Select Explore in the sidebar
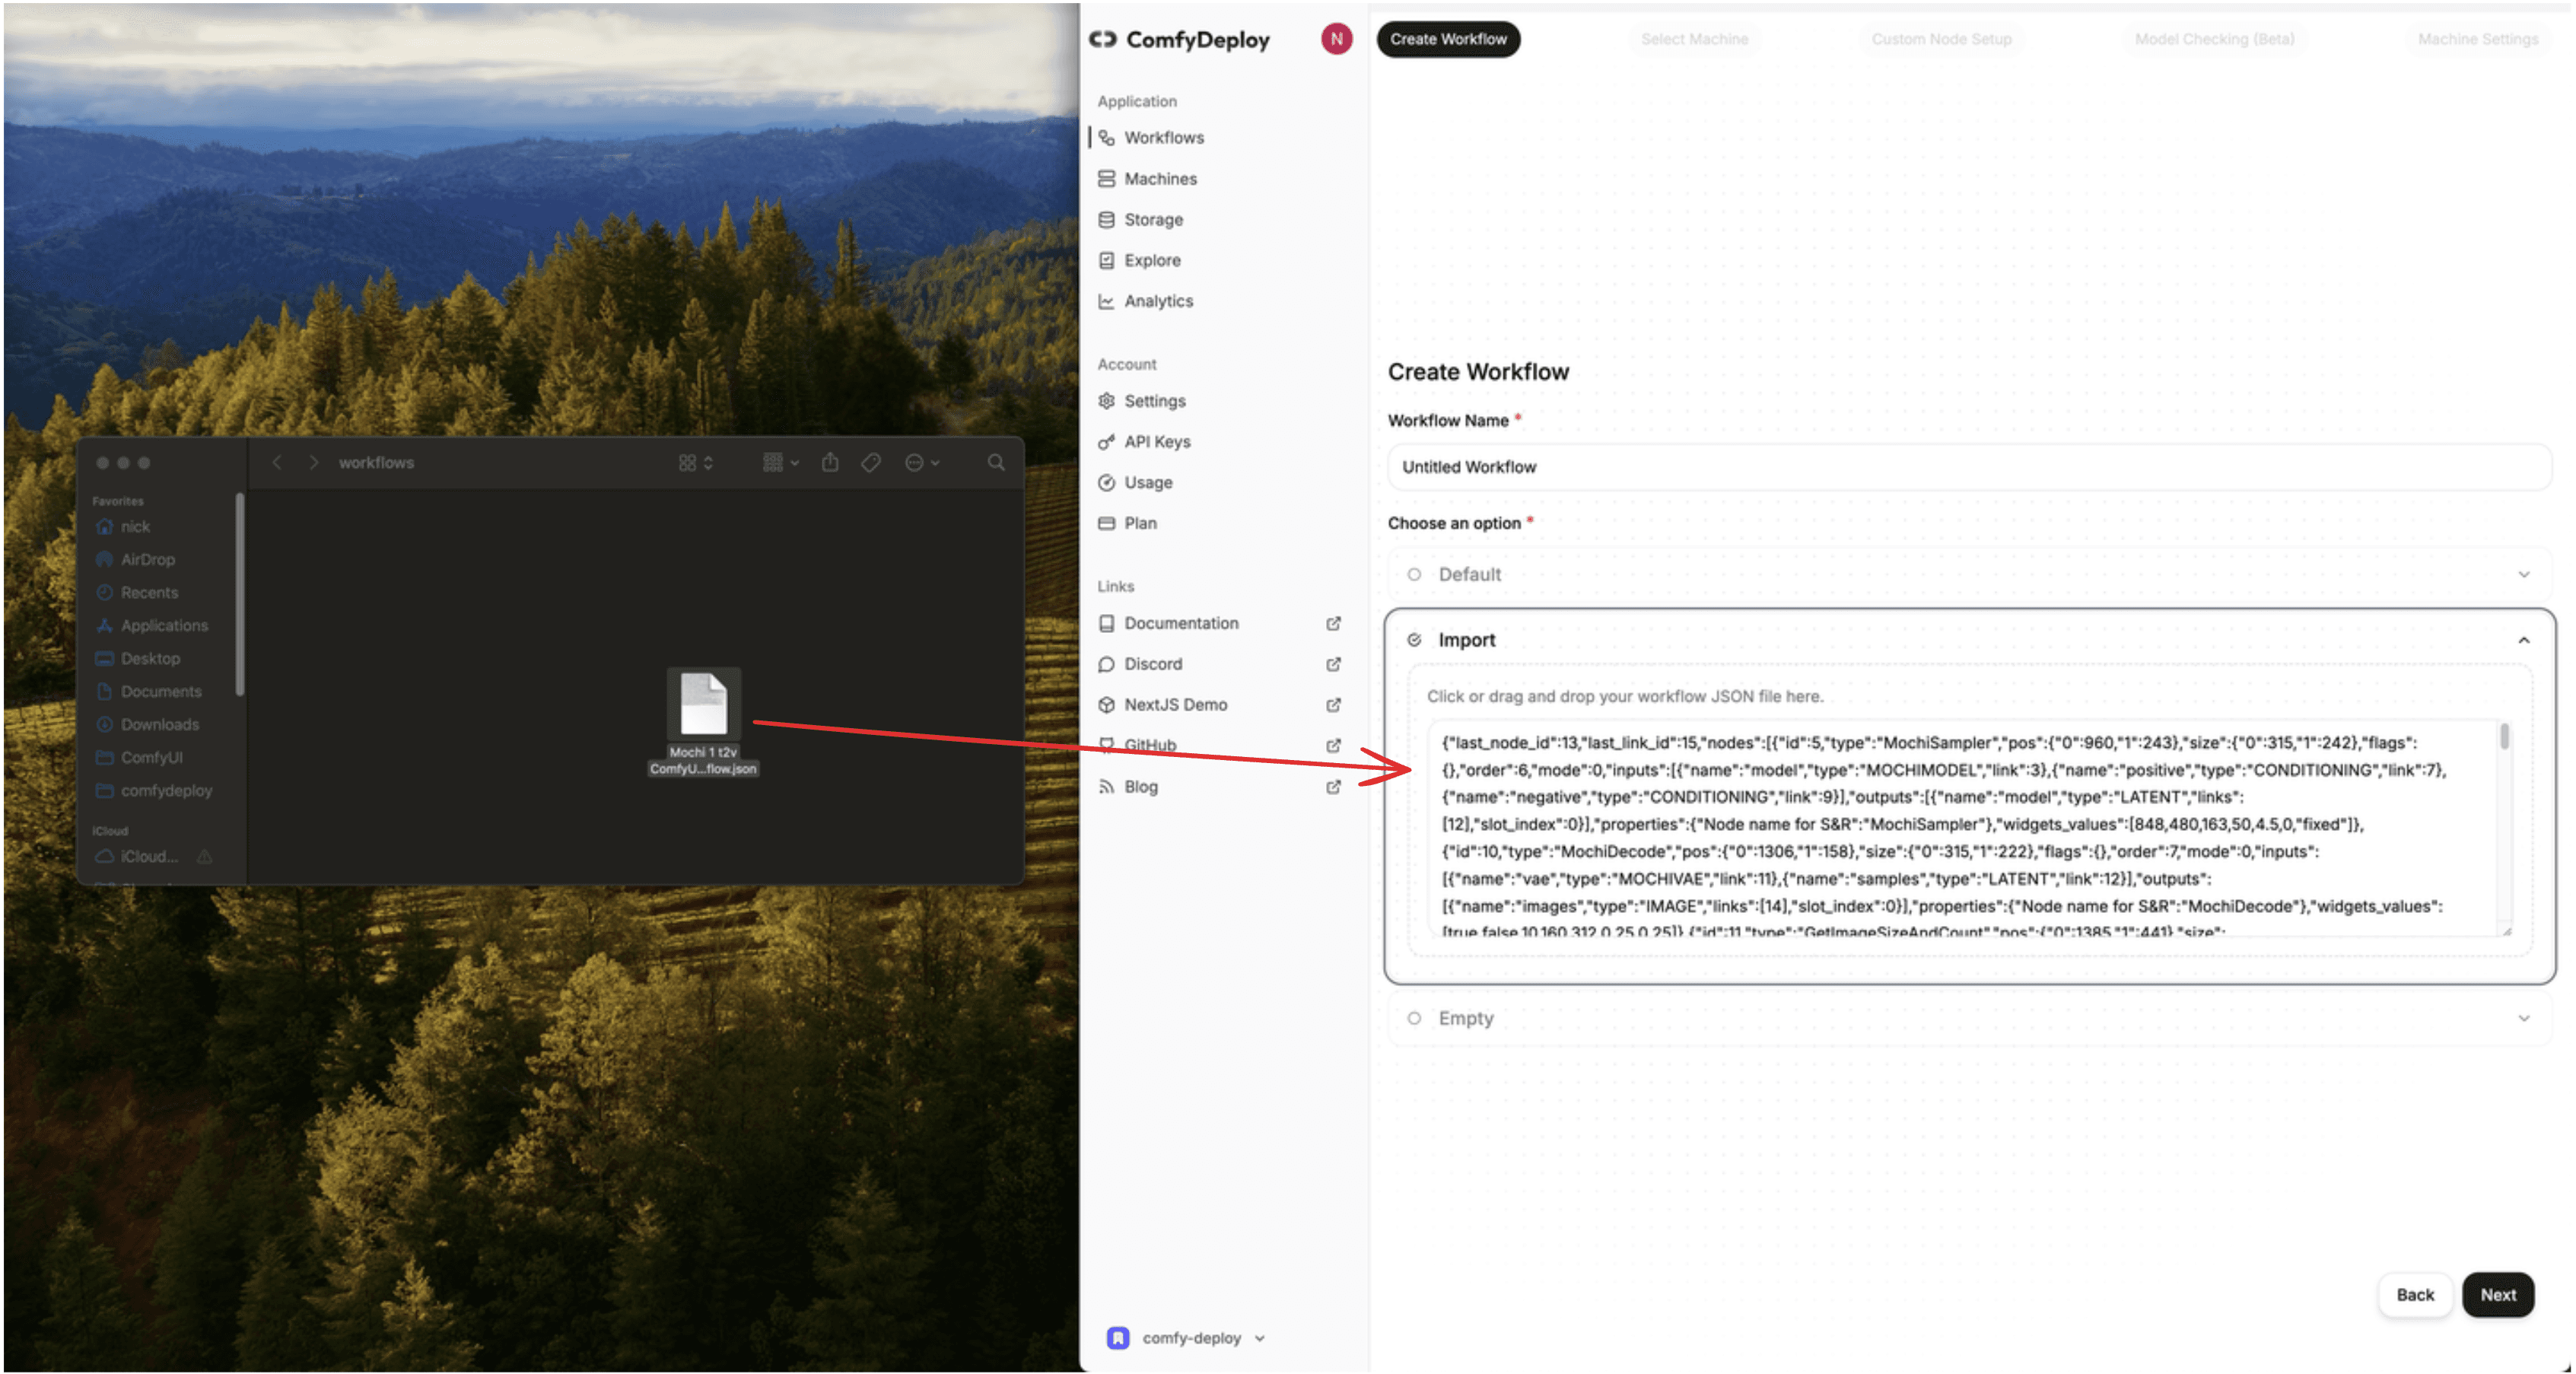This screenshot has height=1374, width=2576. 1151,260
